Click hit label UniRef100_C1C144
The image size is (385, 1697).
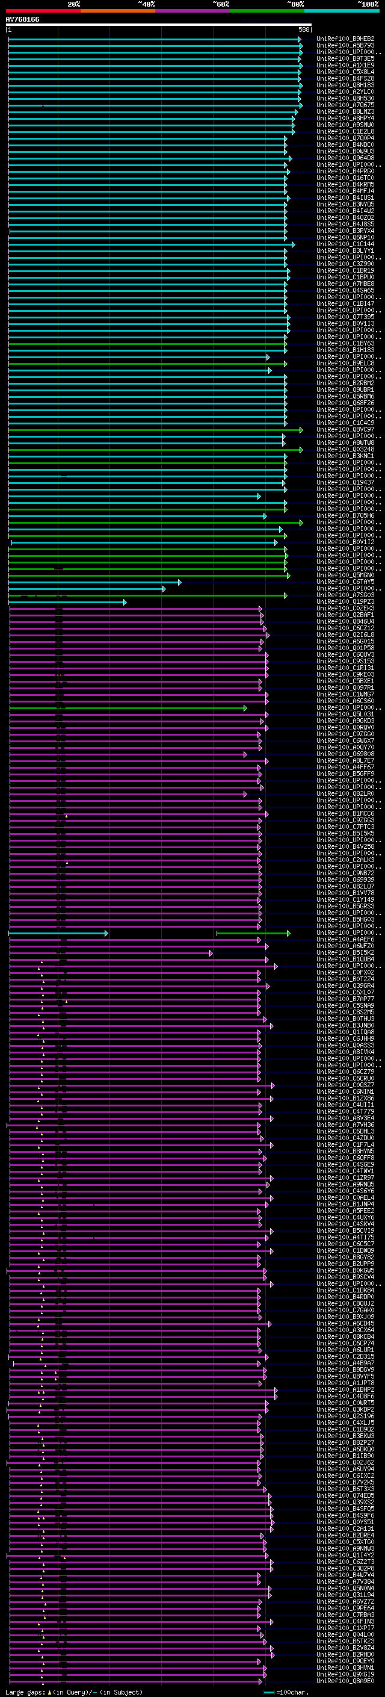(x=345, y=244)
